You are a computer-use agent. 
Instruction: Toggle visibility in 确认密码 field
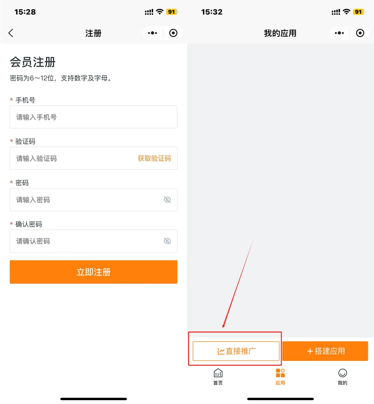167,241
